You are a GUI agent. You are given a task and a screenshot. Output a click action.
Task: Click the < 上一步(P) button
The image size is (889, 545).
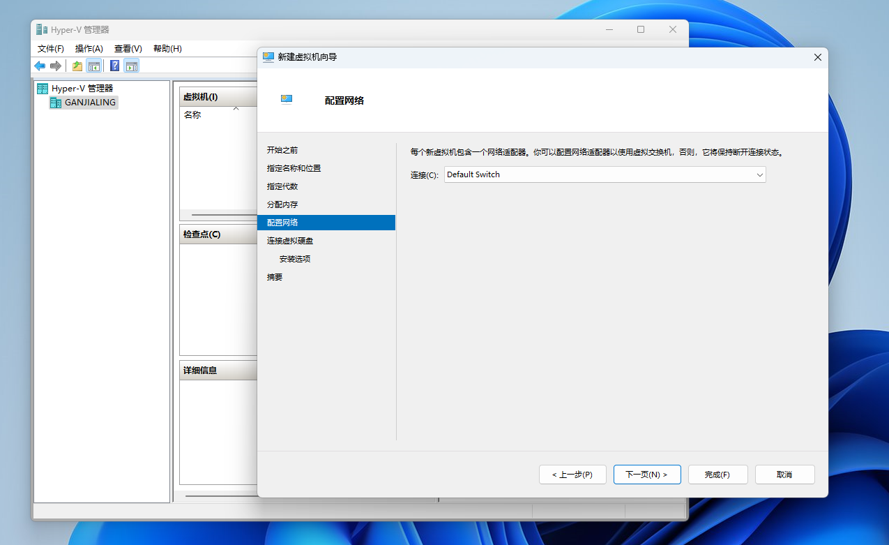pos(572,475)
